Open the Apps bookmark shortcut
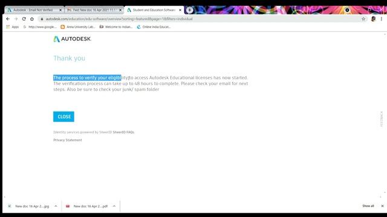This screenshot has height=217, width=387. [x=12, y=27]
